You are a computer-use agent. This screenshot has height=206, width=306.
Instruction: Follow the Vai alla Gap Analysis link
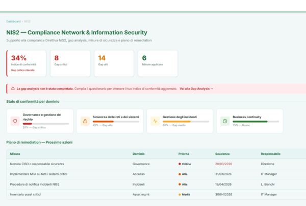coord(196,88)
